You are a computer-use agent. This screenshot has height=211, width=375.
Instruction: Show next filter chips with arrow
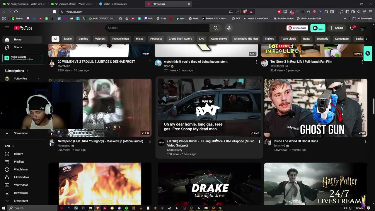(366, 39)
